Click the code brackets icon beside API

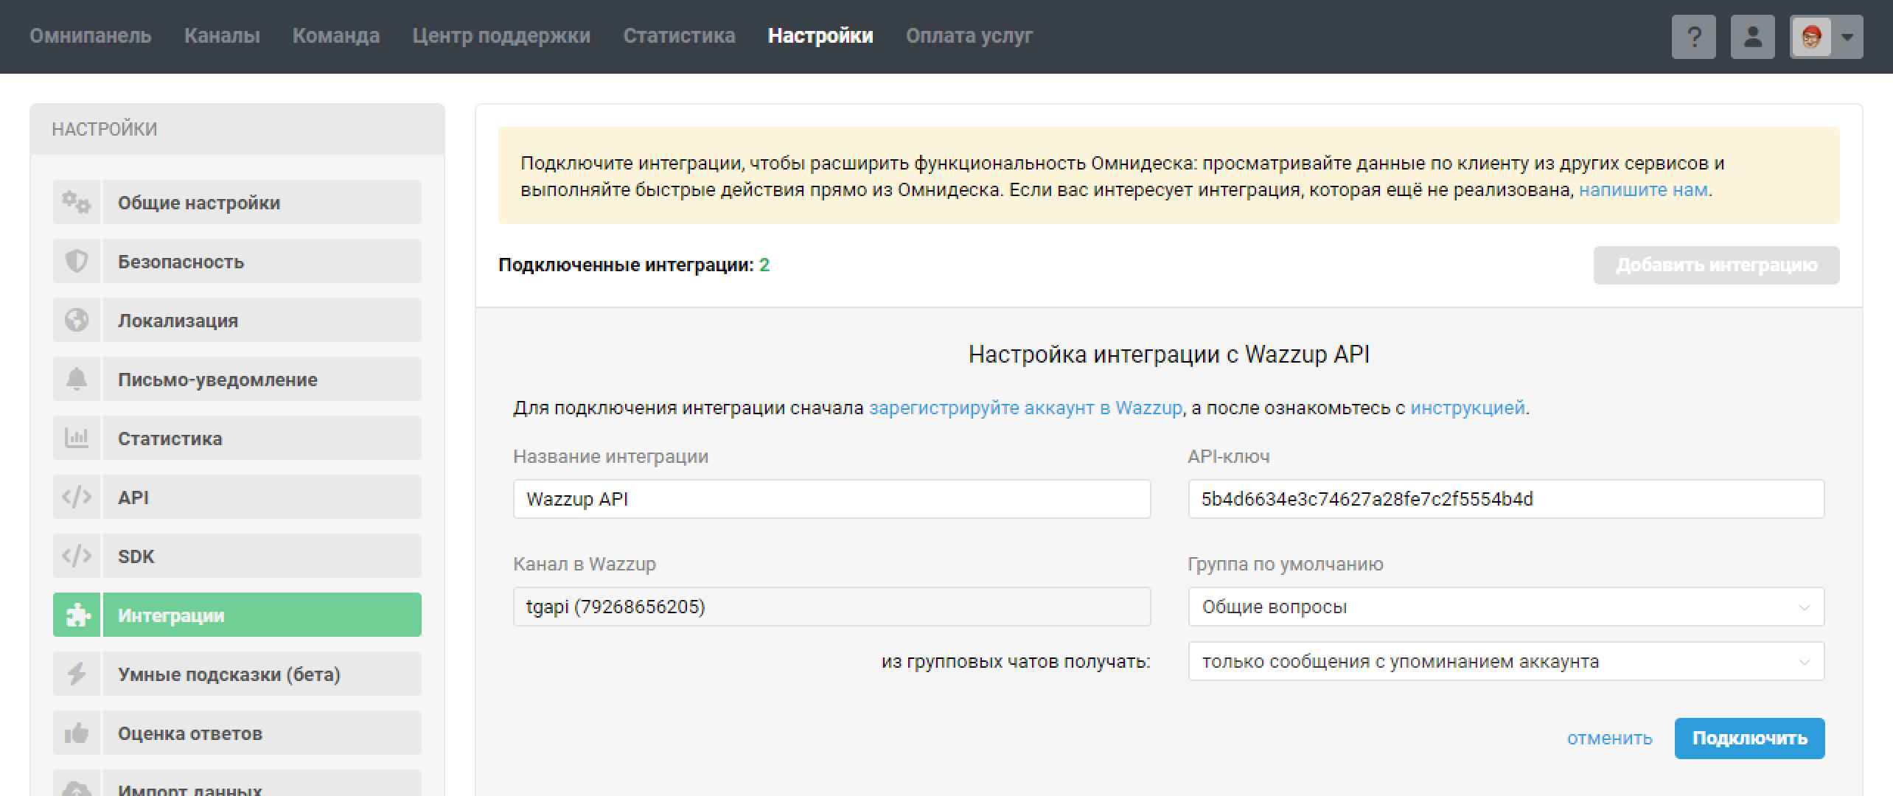76,497
